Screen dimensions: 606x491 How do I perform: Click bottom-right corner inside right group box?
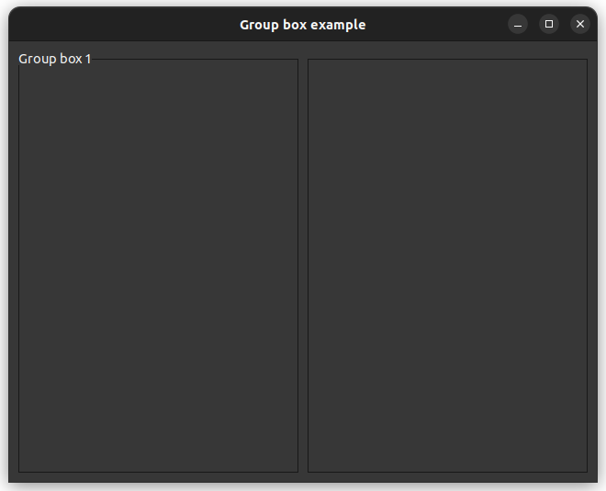tap(580, 465)
